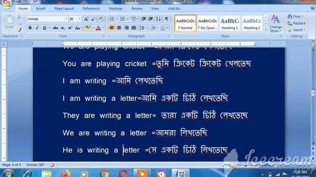Click the Cut scissors icon

click(19, 17)
